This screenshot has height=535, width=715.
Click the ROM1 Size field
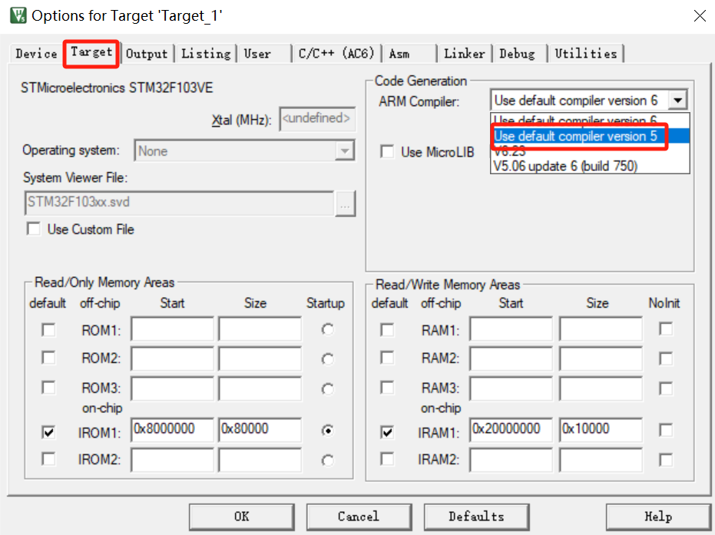[x=260, y=329]
